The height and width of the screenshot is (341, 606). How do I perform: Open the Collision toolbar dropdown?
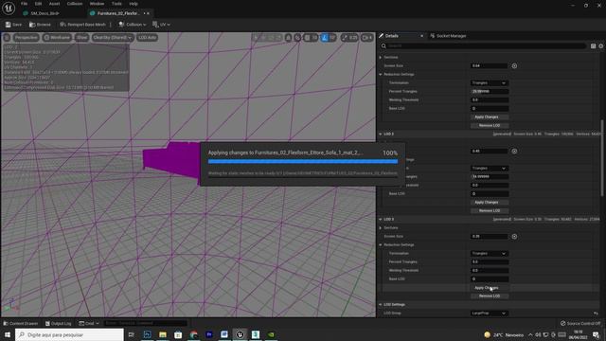click(133, 25)
